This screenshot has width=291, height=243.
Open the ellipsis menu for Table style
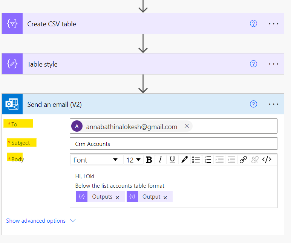click(274, 64)
